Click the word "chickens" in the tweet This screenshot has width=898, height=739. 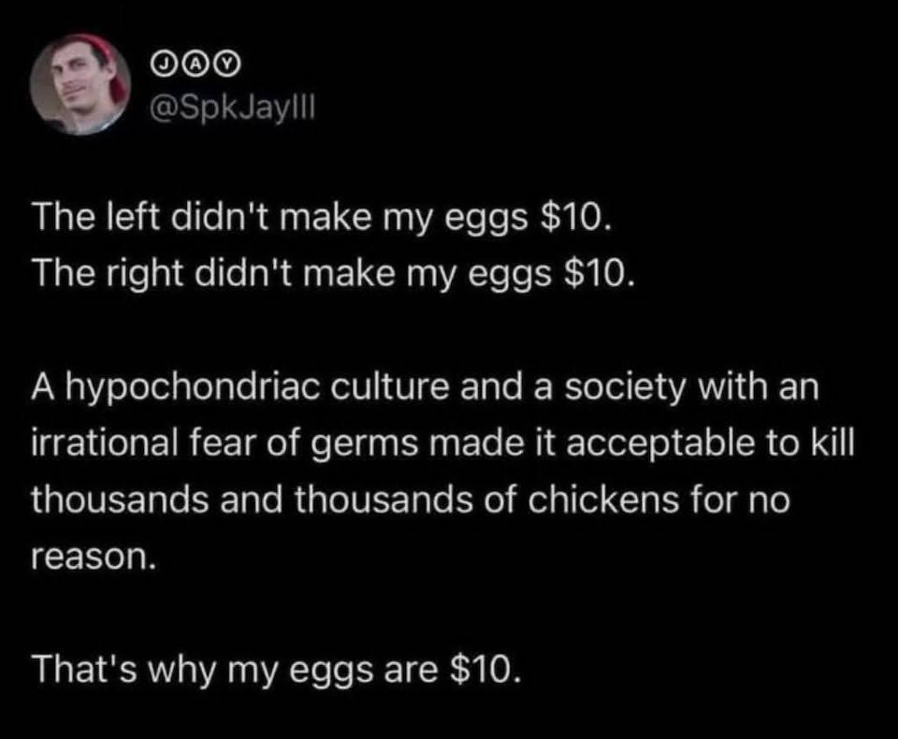[603, 500]
